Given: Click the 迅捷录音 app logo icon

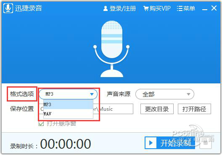Looking at the screenshot, I should (x=8, y=8).
